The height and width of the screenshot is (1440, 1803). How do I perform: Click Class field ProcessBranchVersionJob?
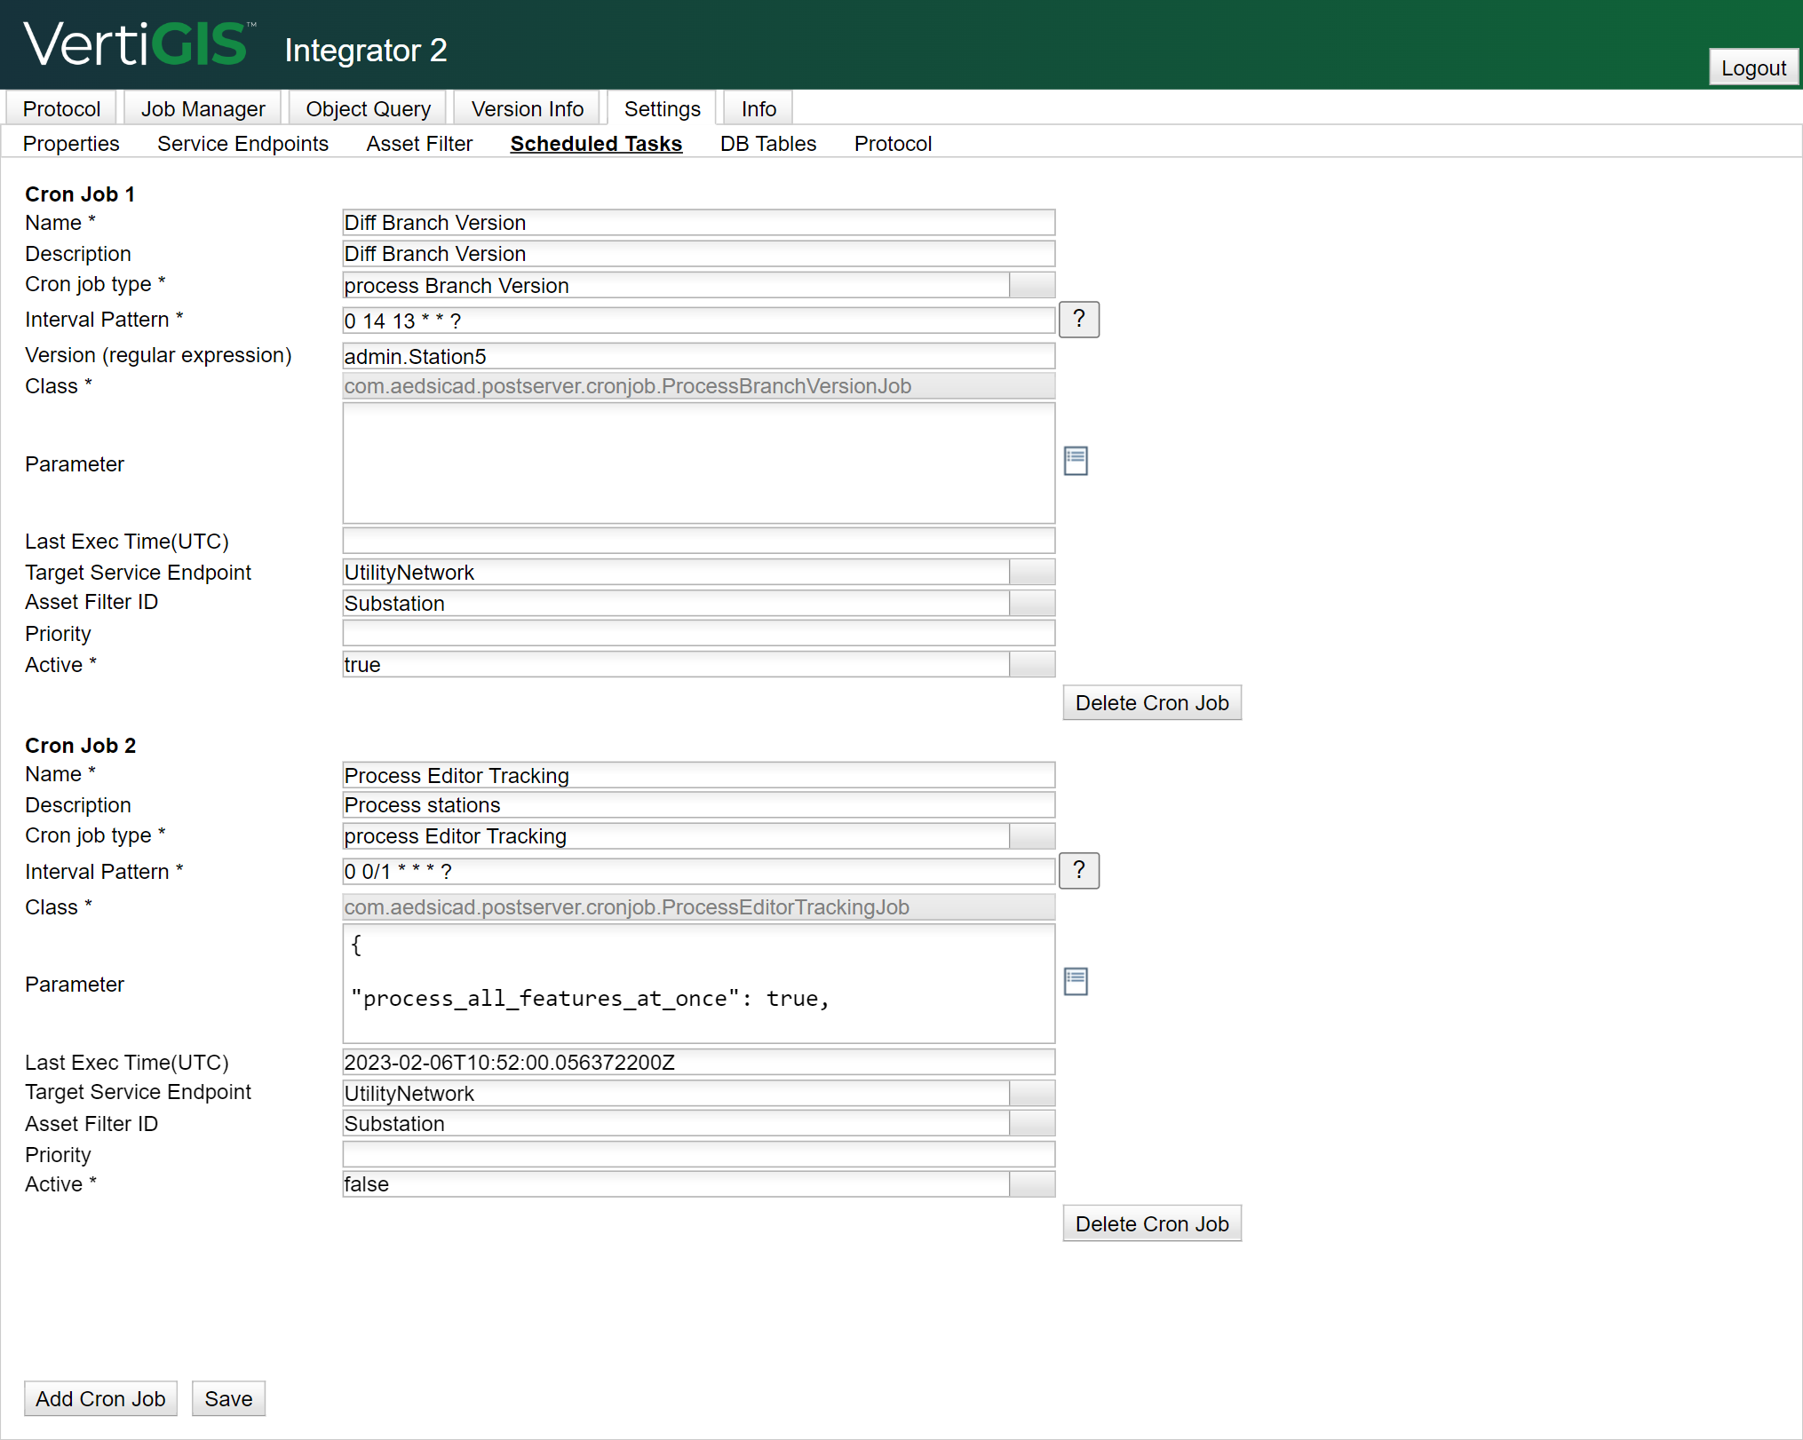click(x=698, y=385)
